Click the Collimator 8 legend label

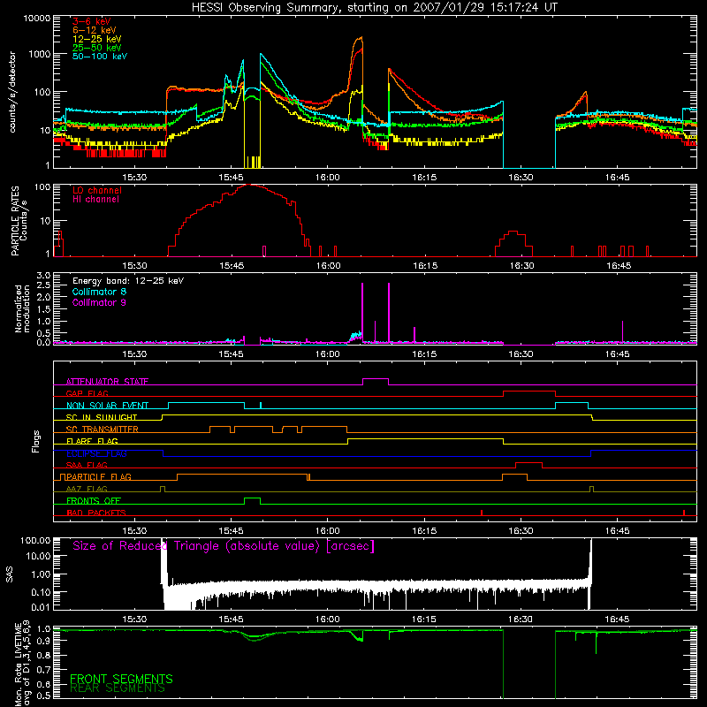pos(99,292)
